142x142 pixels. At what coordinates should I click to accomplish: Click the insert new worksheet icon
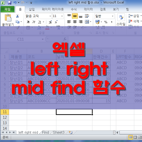click(71, 132)
